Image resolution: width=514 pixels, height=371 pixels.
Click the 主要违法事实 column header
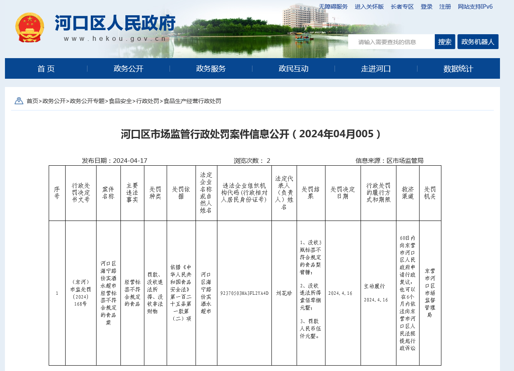click(132, 193)
